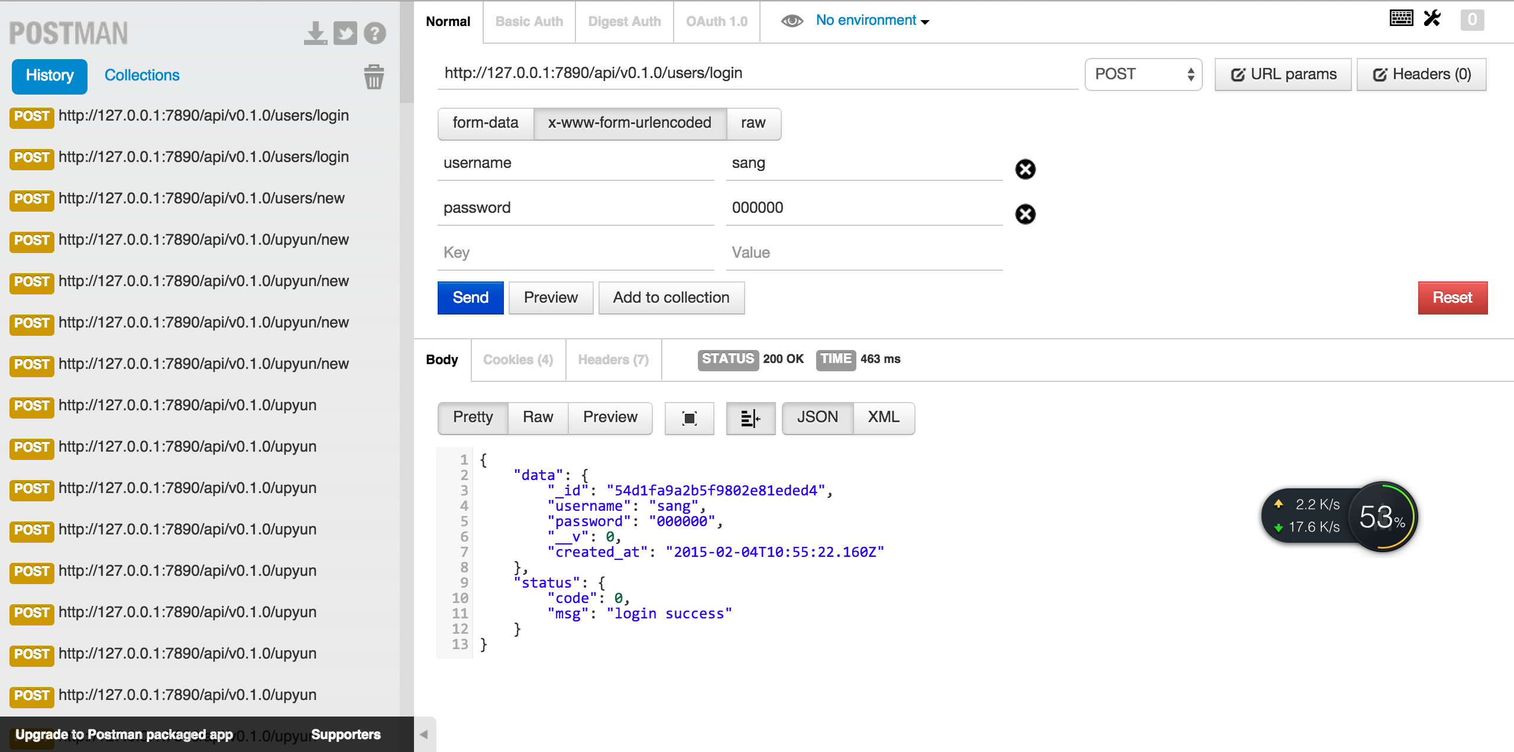The image size is (1514, 752).
Task: Open the POST method selector
Action: 1143,74
